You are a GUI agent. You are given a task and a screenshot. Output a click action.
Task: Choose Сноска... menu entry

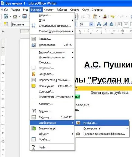click(x=52, y=62)
